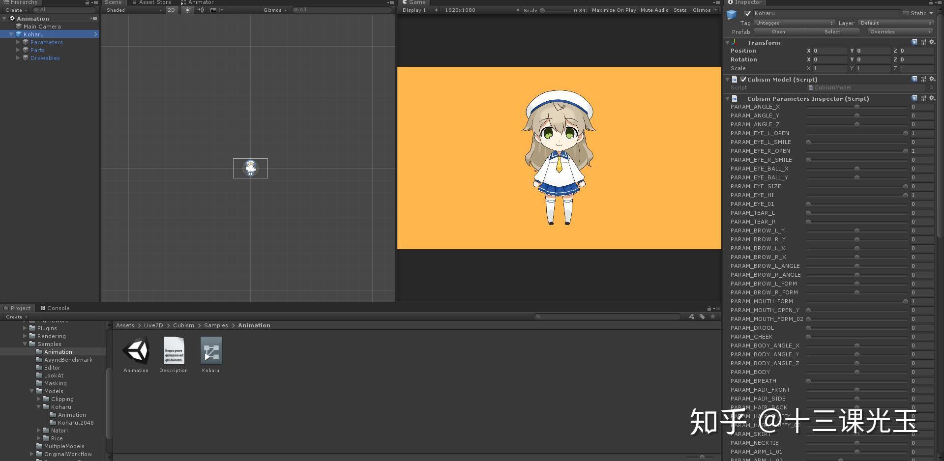Collapse the Samples folder in Project

[x=25, y=344]
